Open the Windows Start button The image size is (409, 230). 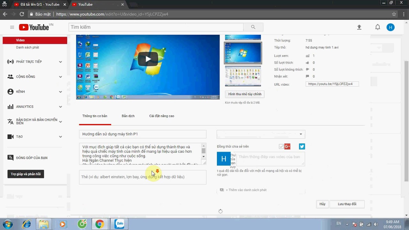click(7, 224)
